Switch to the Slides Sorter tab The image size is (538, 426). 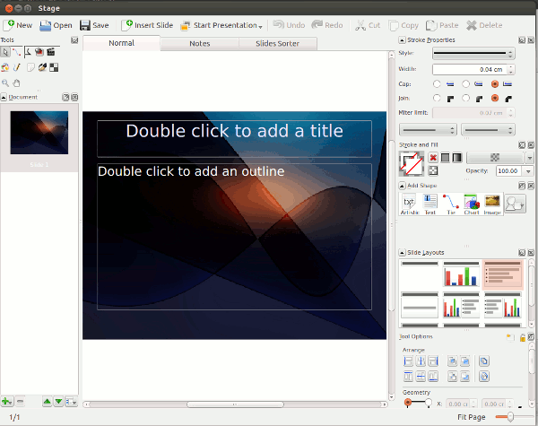(278, 43)
